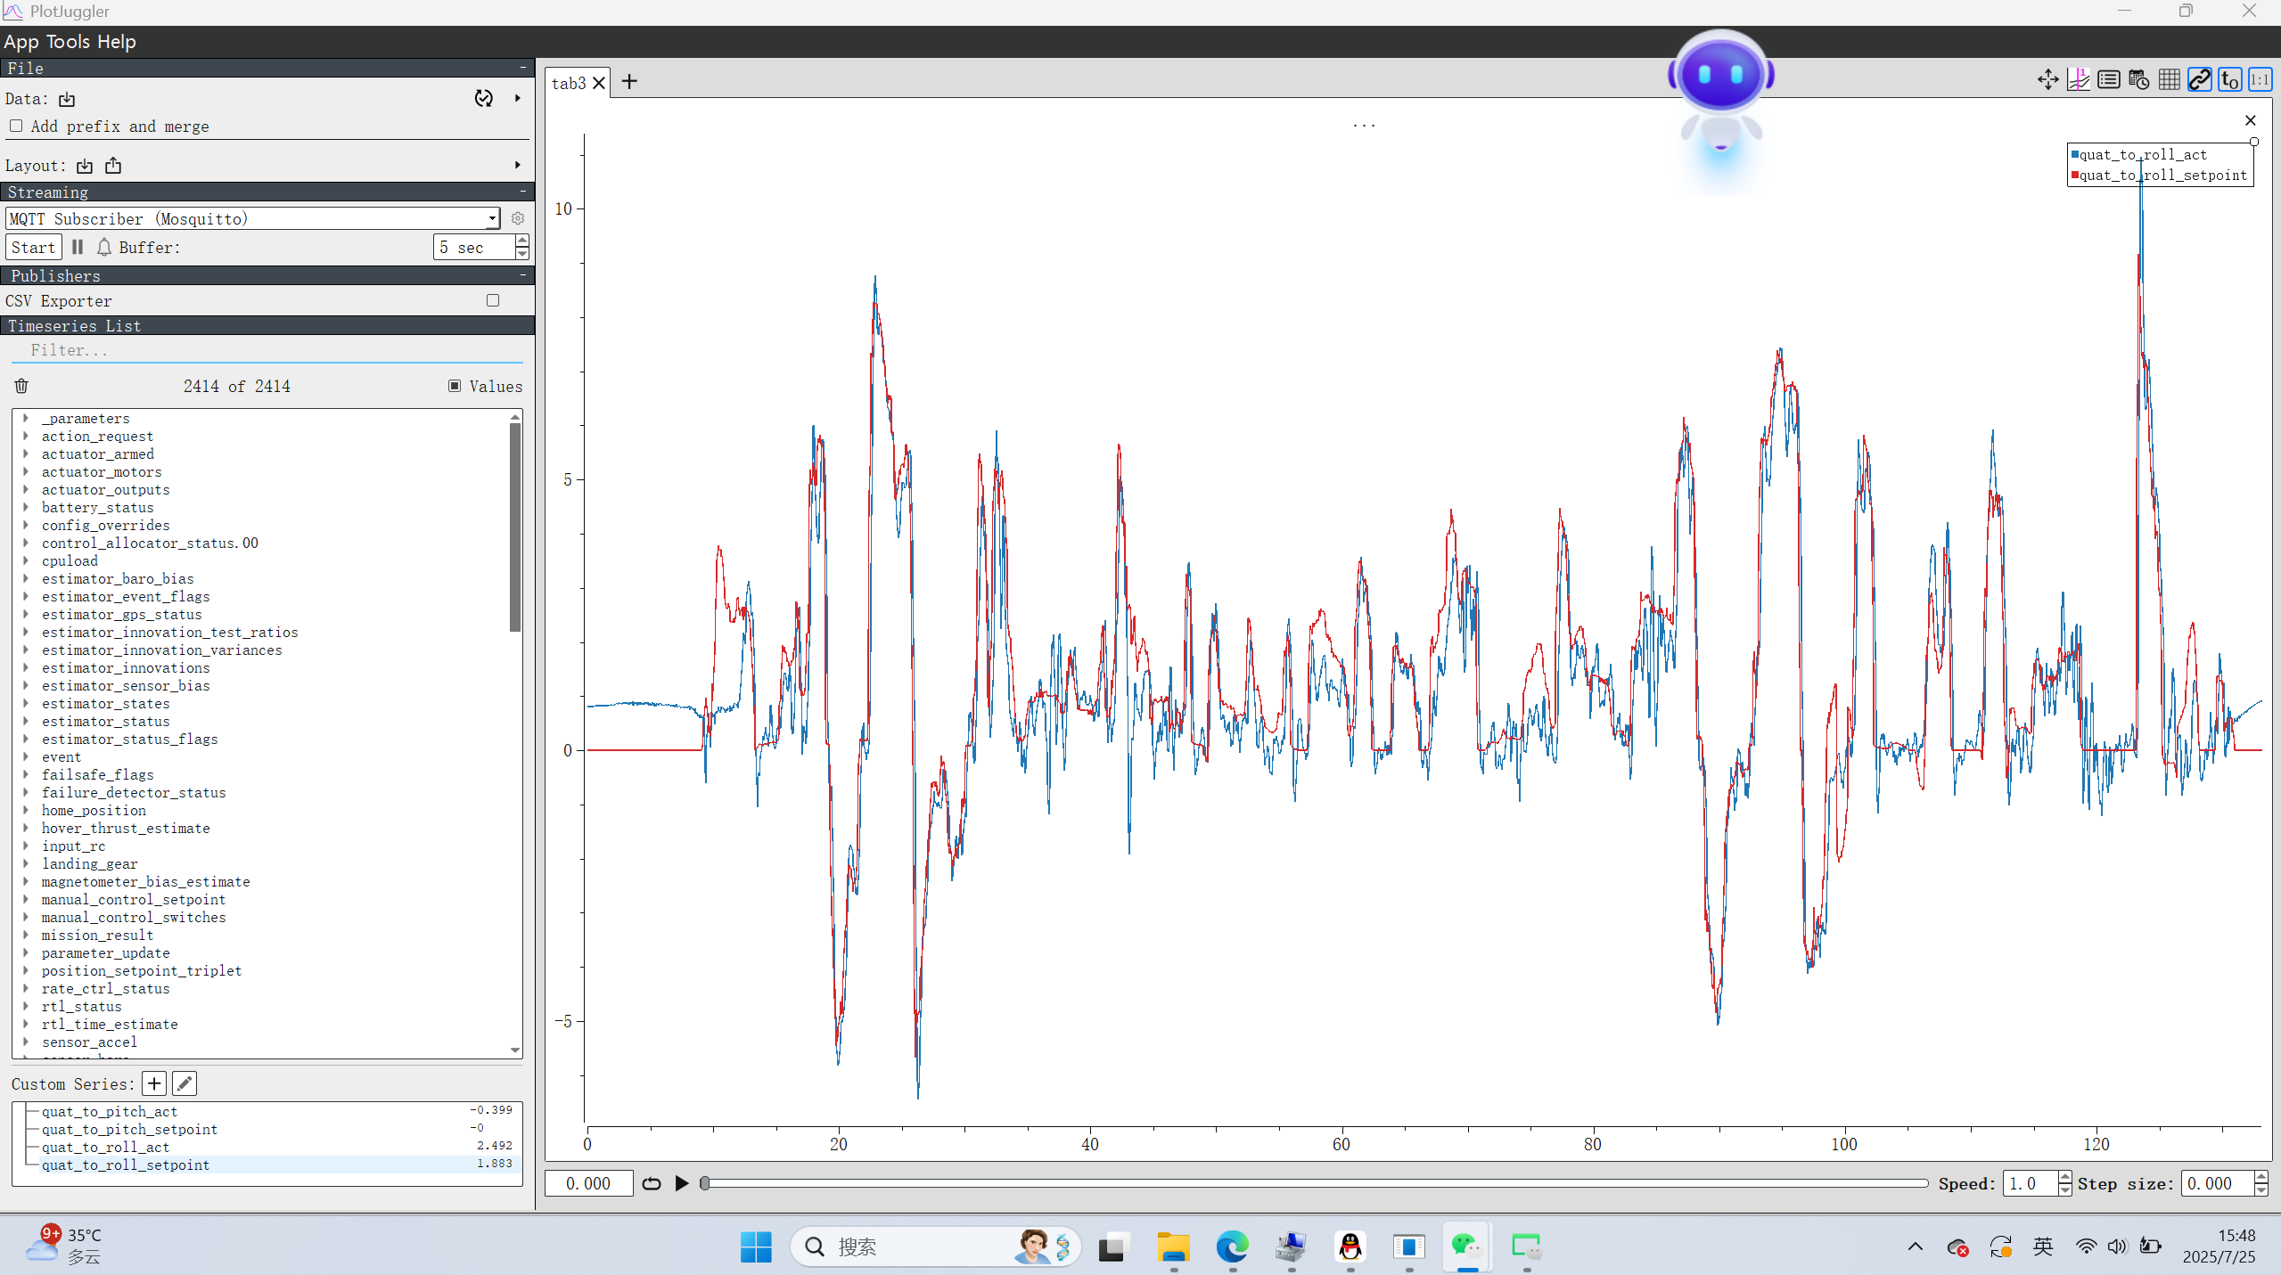Click the playback time slider handle

[705, 1183]
